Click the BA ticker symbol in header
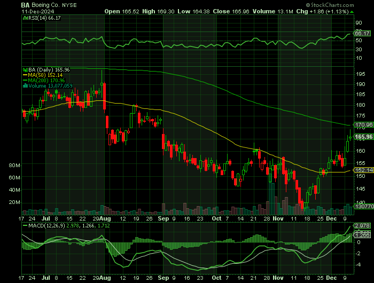The image size is (374, 283). (25, 5)
